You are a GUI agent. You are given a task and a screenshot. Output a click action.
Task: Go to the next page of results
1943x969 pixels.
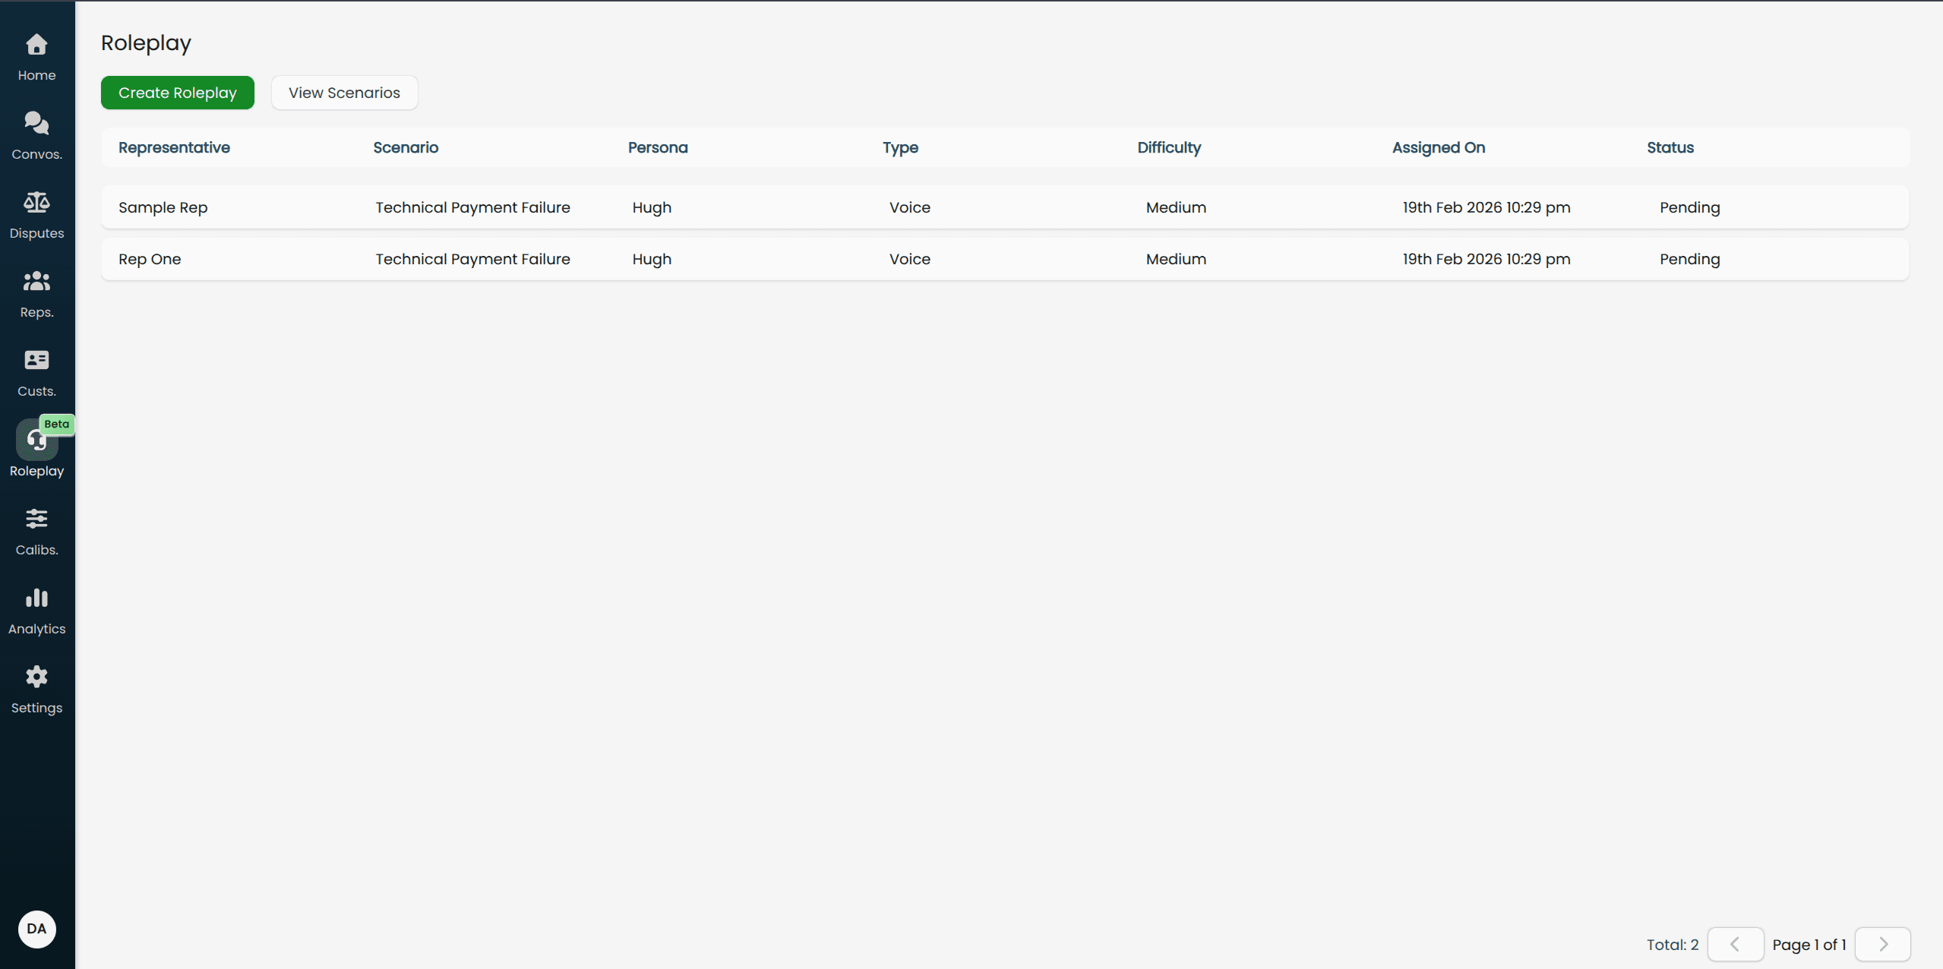[x=1882, y=944]
